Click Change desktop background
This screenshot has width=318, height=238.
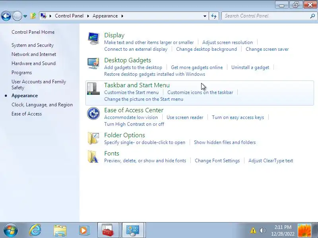click(206, 49)
